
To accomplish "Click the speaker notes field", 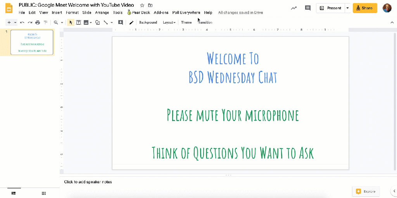I will [x=88, y=182].
